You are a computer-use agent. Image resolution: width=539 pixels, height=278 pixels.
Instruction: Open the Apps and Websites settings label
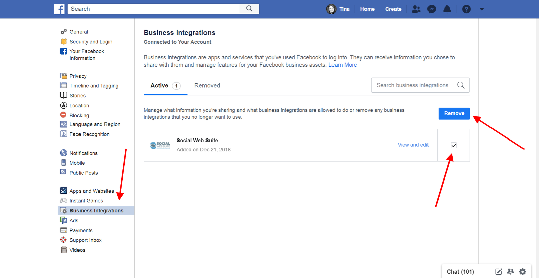pyautogui.click(x=92, y=191)
